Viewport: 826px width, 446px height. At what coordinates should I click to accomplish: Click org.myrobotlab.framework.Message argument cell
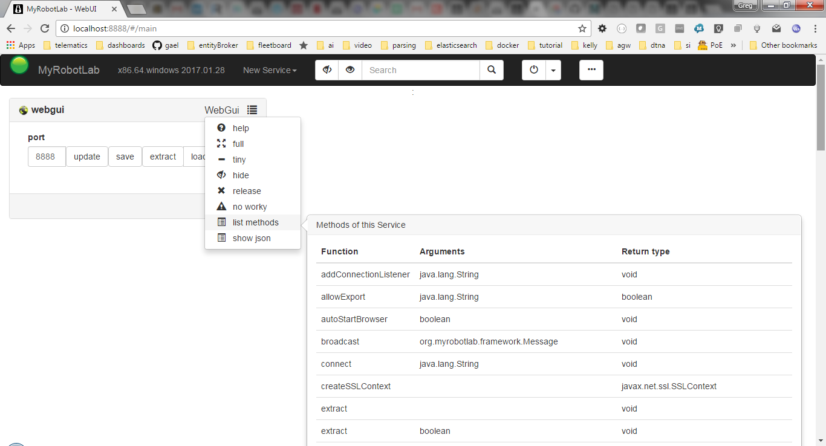pos(489,341)
